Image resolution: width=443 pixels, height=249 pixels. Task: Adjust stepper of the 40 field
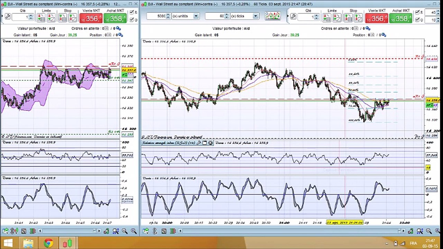438,12
